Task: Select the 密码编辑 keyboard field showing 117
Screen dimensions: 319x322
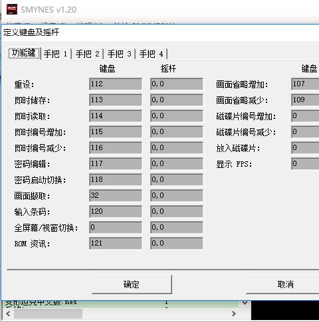Action: pyautogui.click(x=116, y=163)
